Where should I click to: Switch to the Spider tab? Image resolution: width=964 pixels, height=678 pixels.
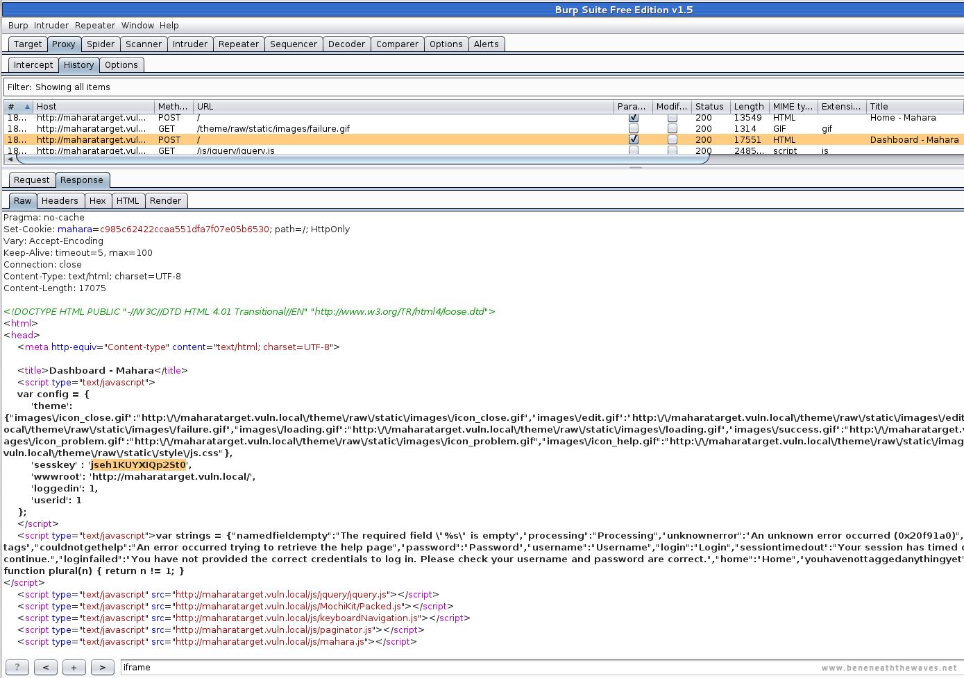[x=101, y=44]
